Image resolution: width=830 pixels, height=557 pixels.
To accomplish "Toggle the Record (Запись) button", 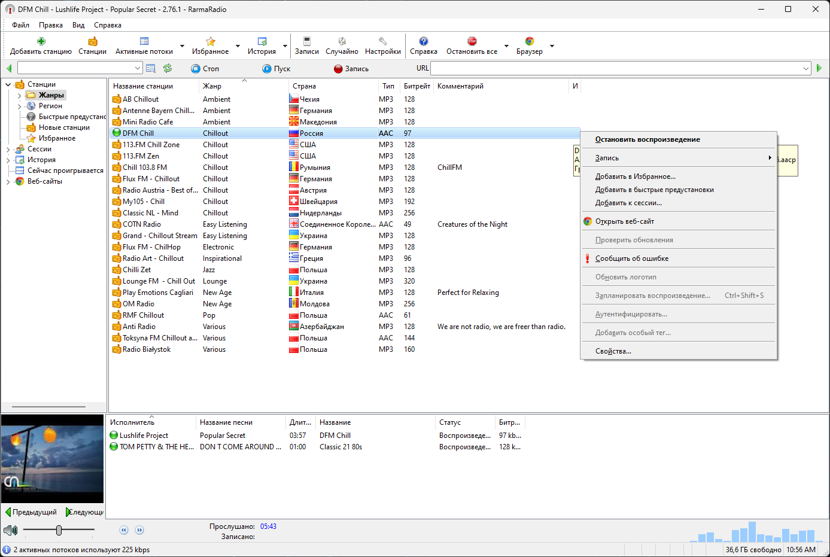I will 351,69.
